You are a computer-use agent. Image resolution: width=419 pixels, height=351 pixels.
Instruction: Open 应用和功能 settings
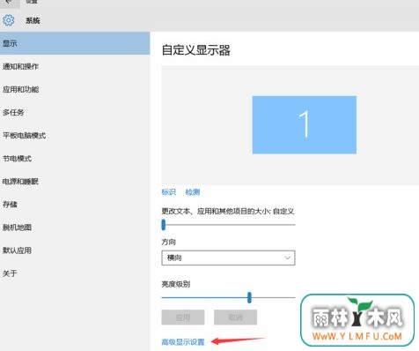[x=75, y=89]
